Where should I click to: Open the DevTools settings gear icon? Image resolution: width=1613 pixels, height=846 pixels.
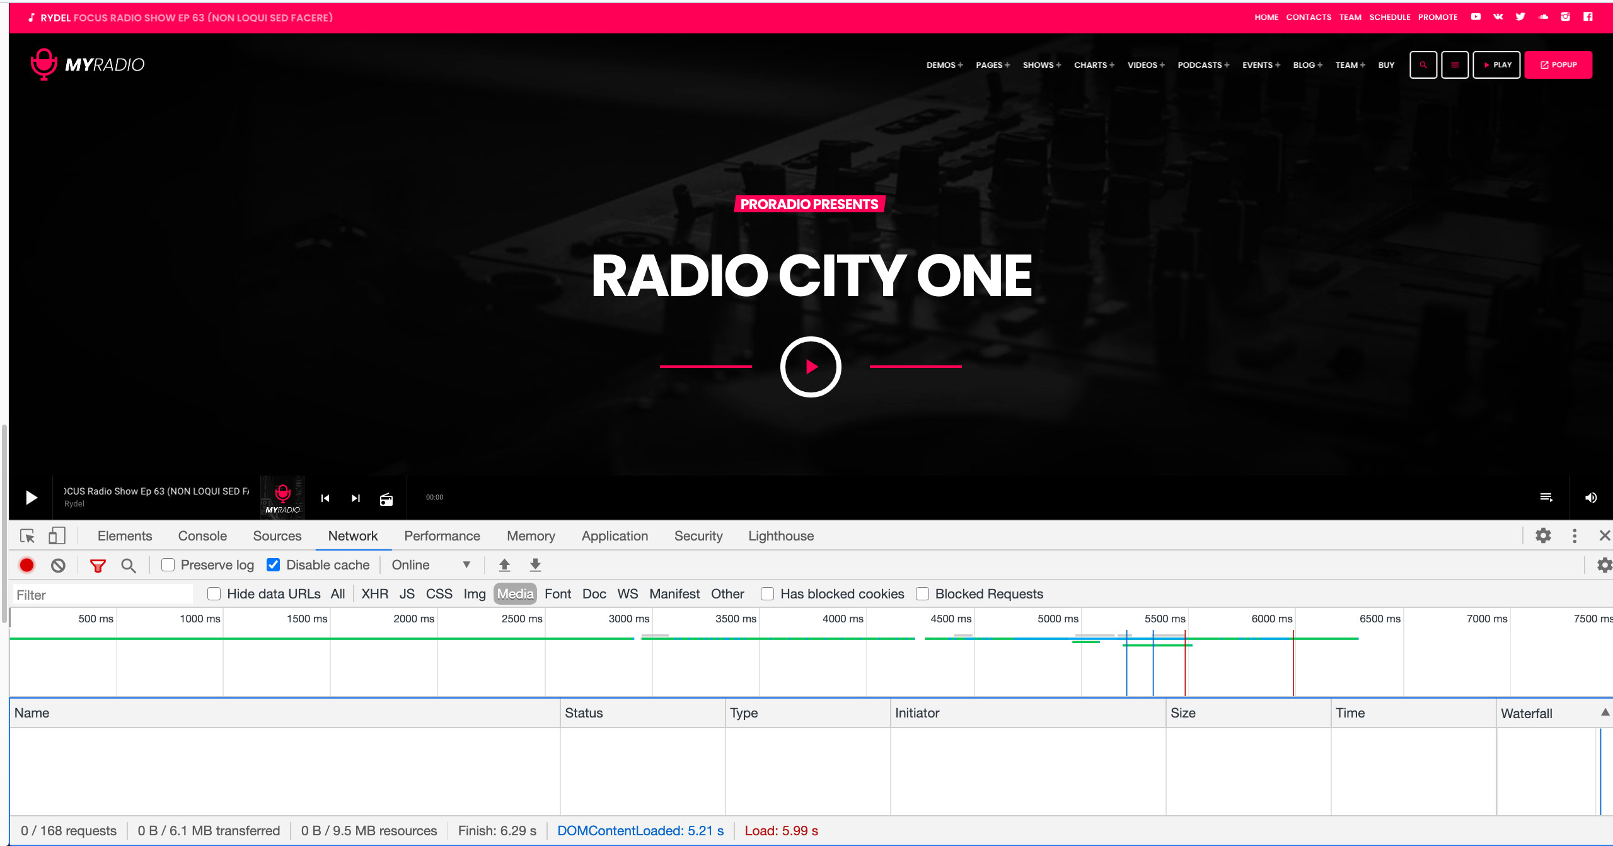click(x=1542, y=535)
